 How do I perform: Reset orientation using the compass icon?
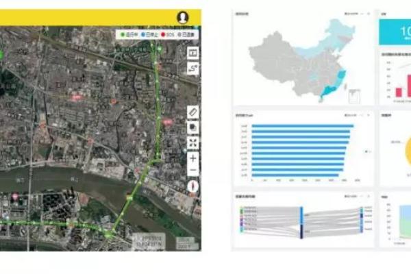pyautogui.click(x=193, y=186)
